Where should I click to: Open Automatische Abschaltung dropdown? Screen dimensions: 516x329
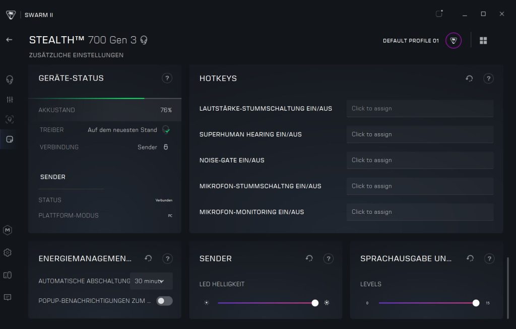151,281
